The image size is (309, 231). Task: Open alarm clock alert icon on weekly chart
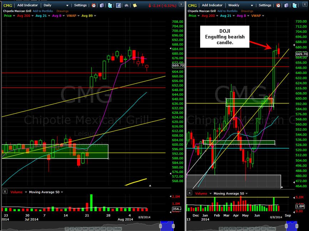(278, 5)
